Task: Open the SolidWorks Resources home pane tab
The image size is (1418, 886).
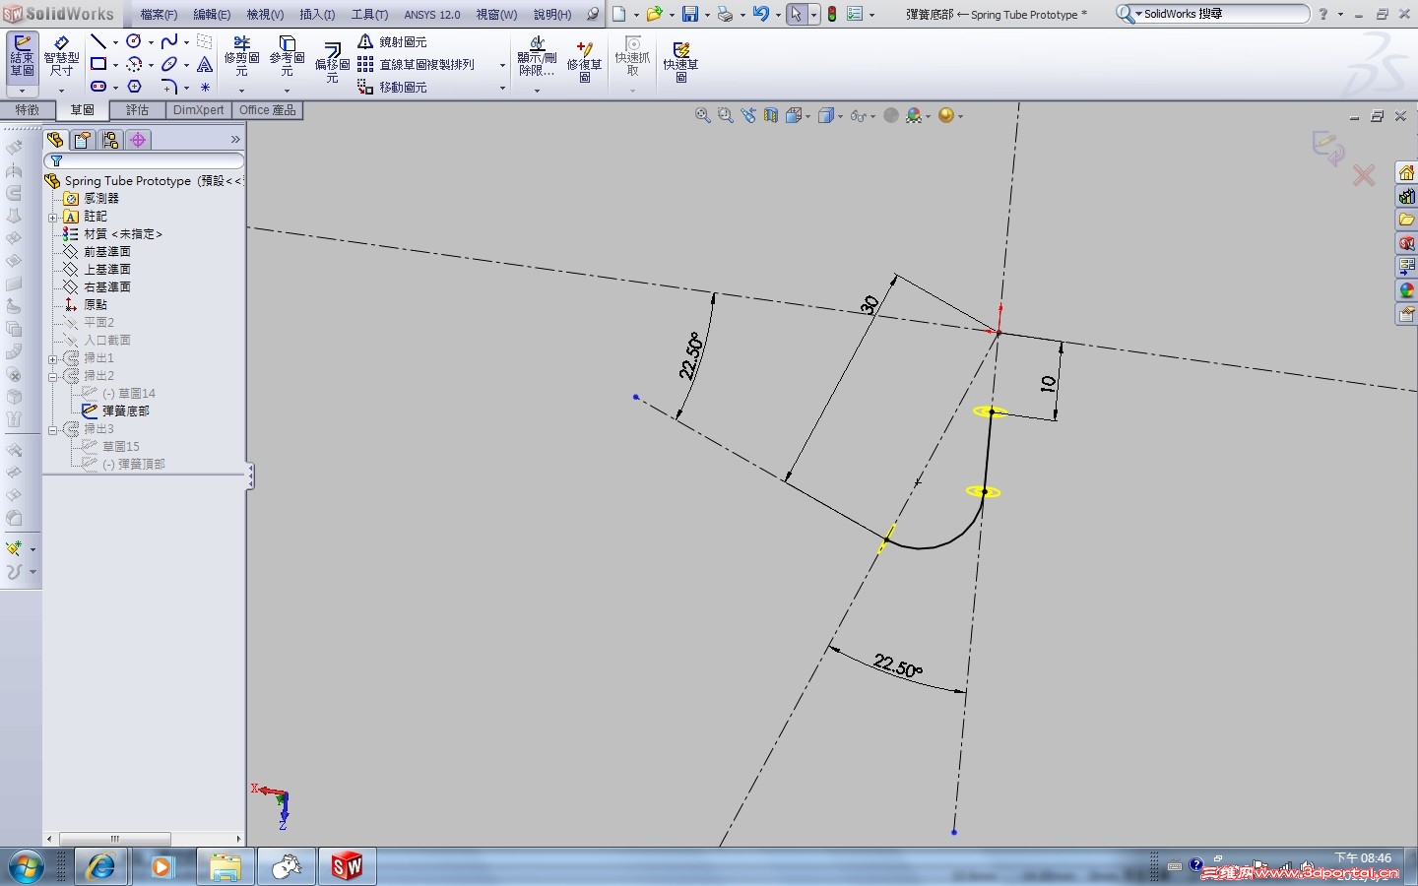Action: click(1406, 172)
